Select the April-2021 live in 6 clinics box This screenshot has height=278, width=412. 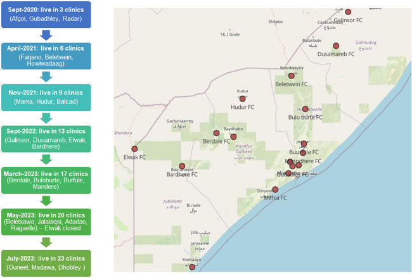pos(46,56)
